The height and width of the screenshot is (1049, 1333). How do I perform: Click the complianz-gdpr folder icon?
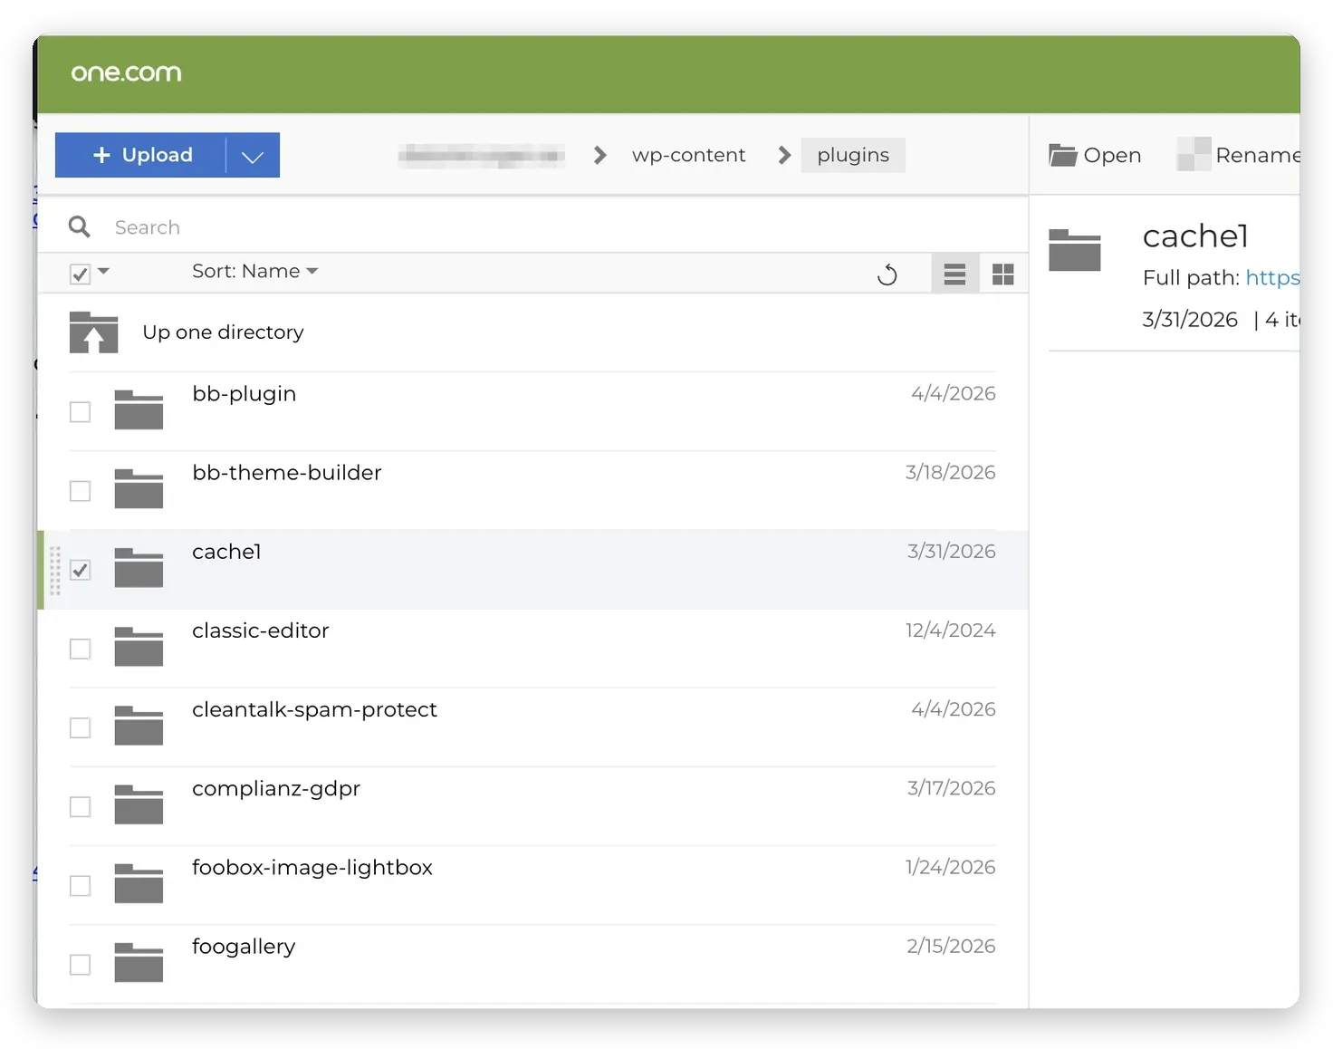pos(139,804)
